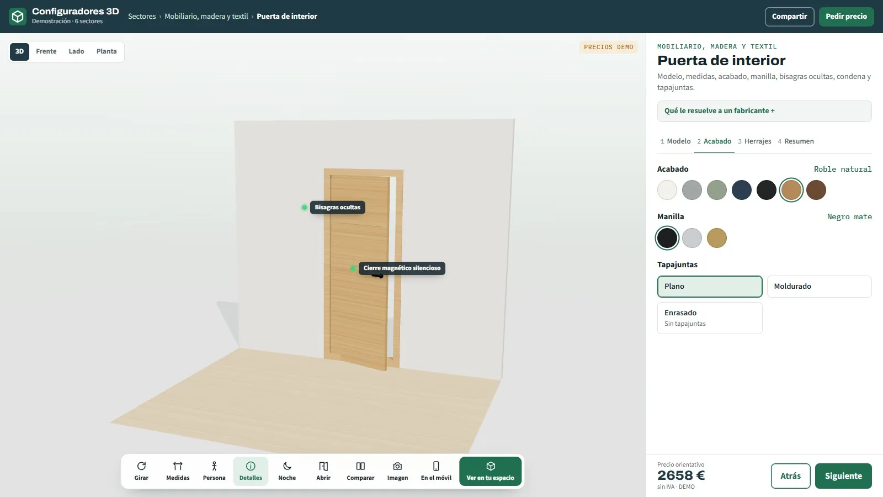Jump to step 4 Resumen
883x497 pixels.
coord(796,141)
